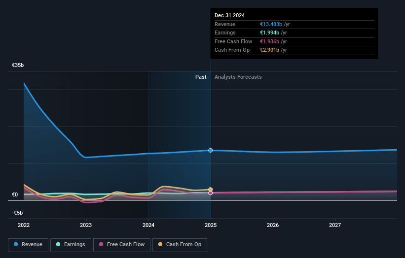Toggle the Free Cash Flow legend button
The height and width of the screenshot is (258, 405).
click(x=122, y=245)
